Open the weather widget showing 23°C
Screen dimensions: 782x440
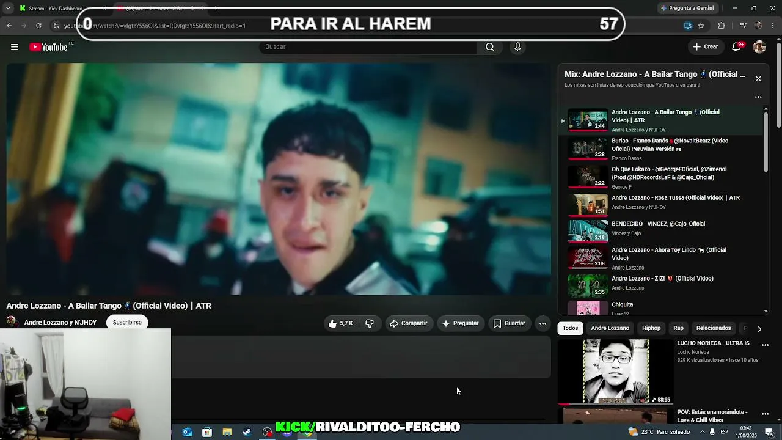(659, 432)
